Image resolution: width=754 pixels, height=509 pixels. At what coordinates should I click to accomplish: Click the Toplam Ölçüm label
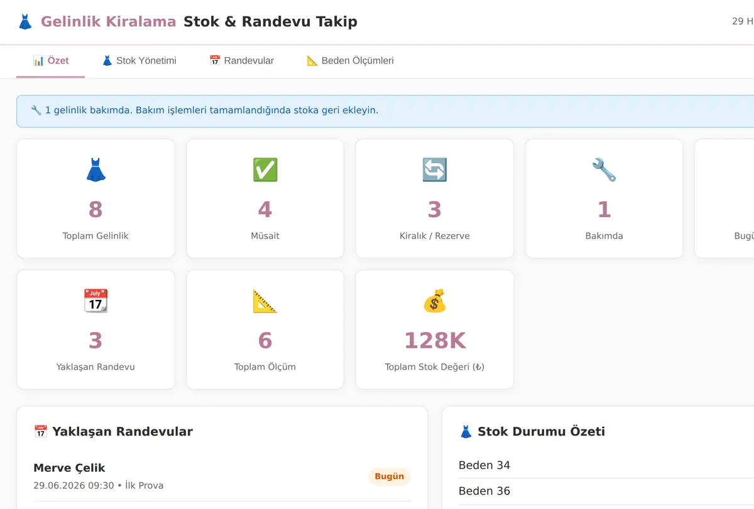tap(265, 367)
